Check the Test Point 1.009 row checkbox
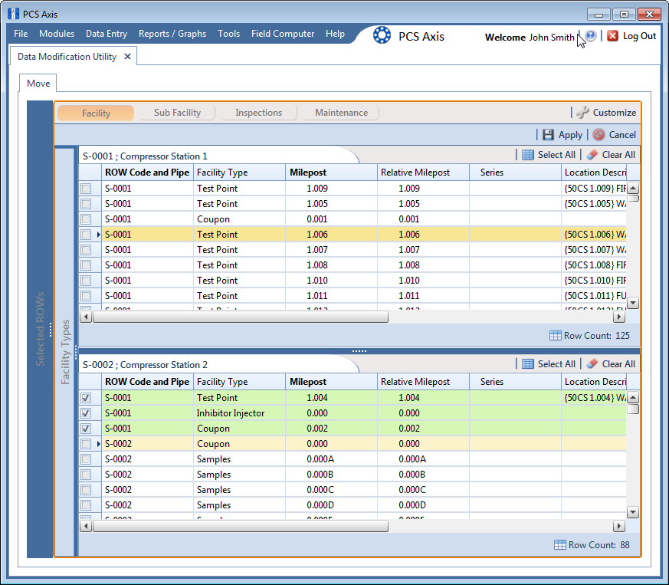 click(86, 189)
